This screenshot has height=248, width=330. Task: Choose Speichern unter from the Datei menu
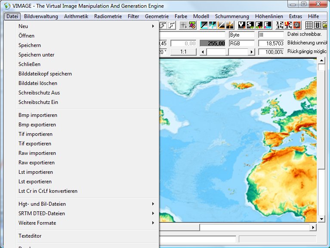pos(37,55)
